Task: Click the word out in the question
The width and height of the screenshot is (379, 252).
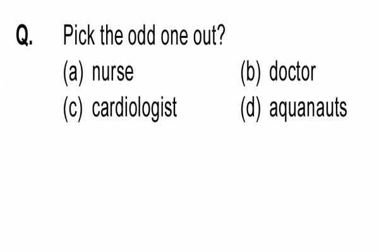Action: click(x=205, y=37)
